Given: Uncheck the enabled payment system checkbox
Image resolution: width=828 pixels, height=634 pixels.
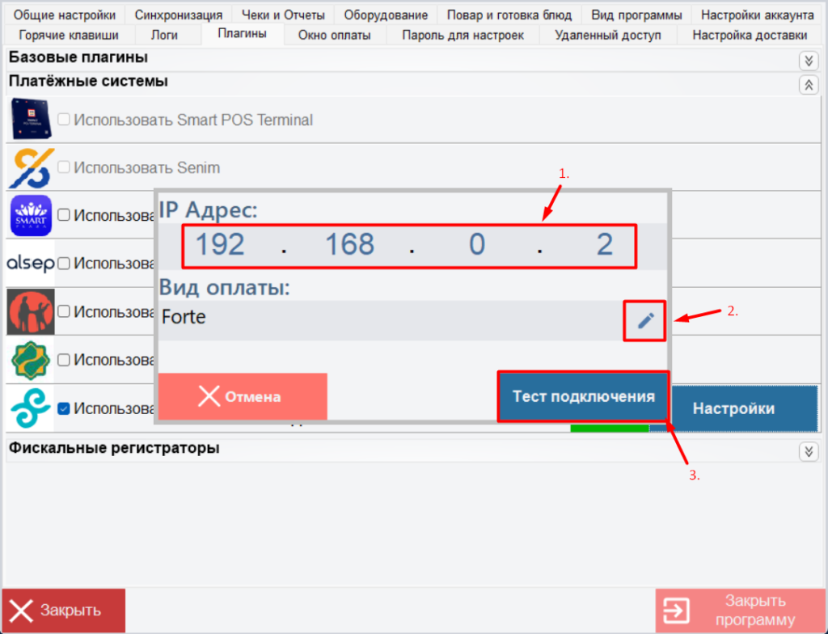Looking at the screenshot, I should click(63, 408).
